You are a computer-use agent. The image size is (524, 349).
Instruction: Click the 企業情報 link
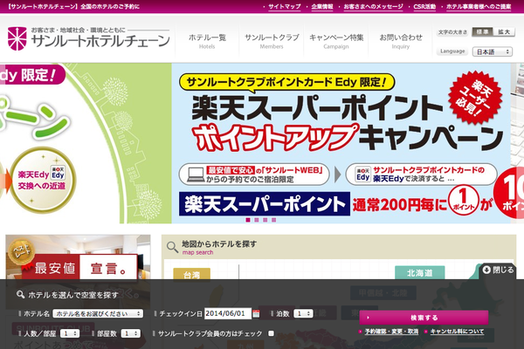pos(322,6)
